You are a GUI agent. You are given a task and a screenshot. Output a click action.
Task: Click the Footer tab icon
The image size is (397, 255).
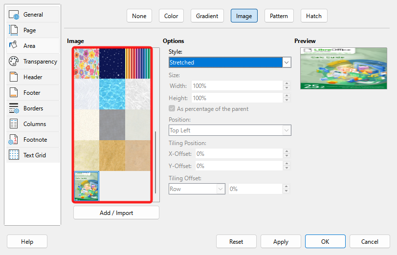coord(14,93)
